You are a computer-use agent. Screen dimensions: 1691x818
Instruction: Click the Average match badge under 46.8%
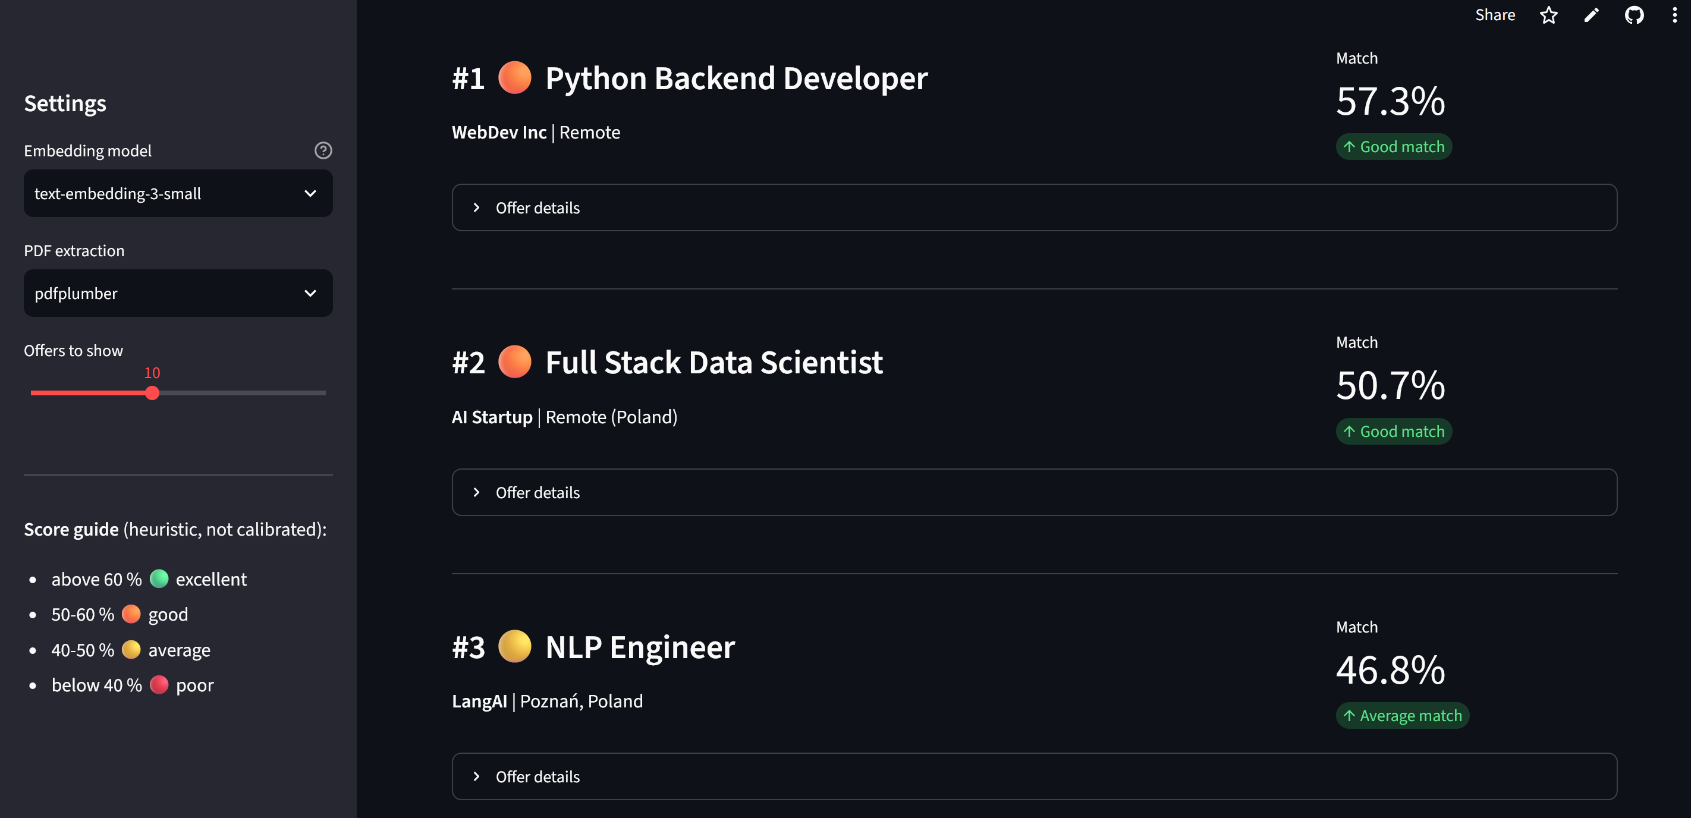click(1402, 716)
